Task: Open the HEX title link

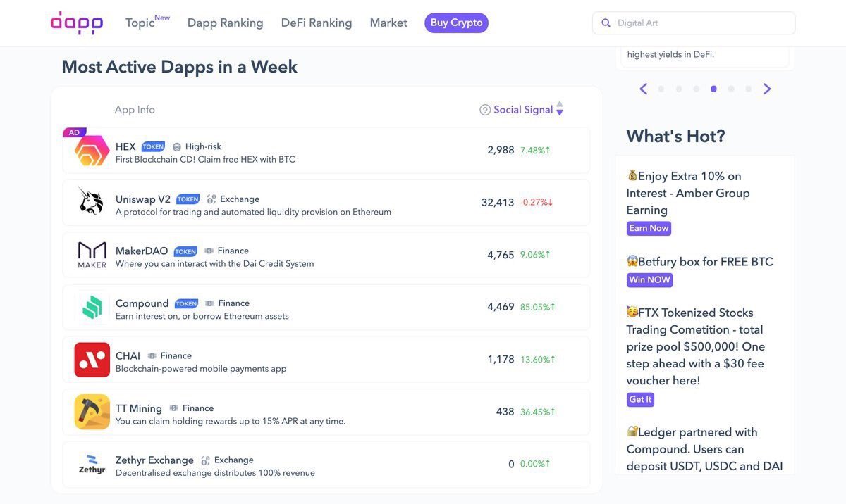Action: 125,146
